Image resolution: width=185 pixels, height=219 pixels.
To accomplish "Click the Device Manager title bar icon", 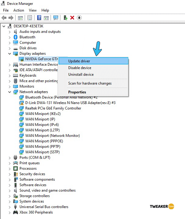I will 3,3.
